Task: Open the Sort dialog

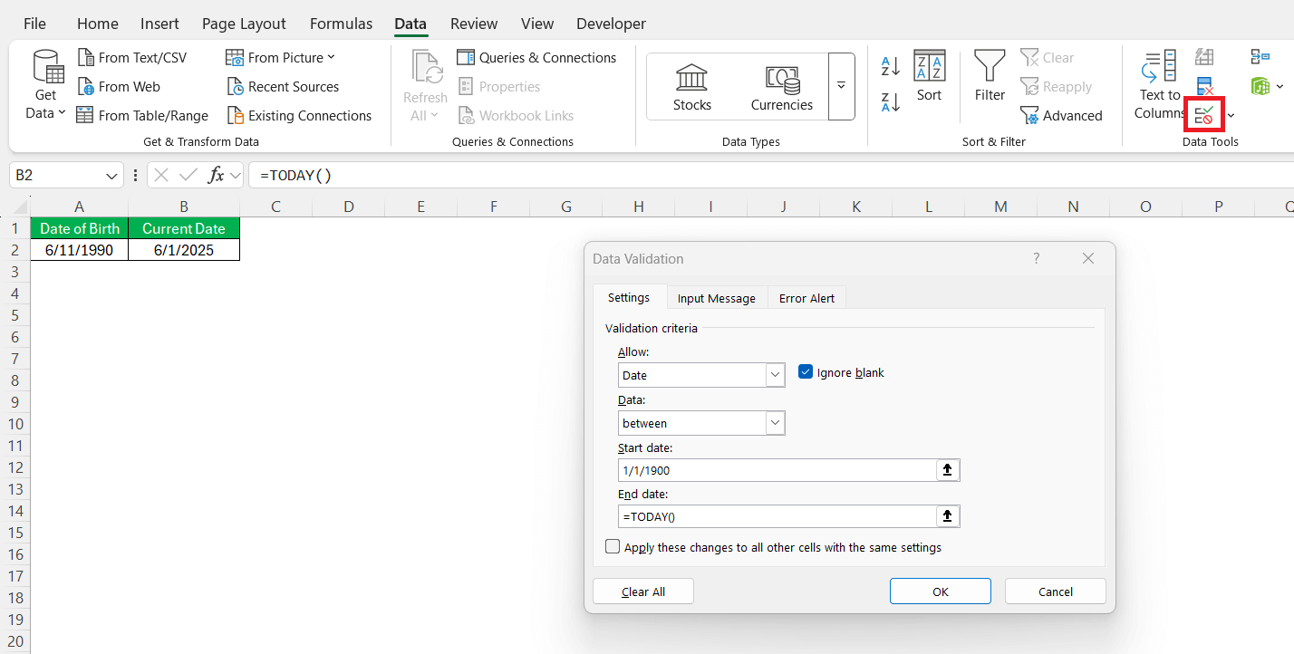Action: click(930, 77)
